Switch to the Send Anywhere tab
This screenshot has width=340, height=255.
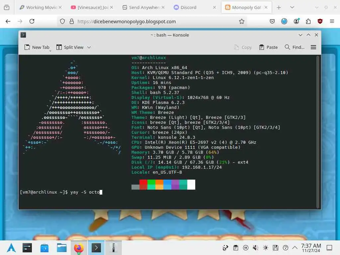(x=143, y=7)
